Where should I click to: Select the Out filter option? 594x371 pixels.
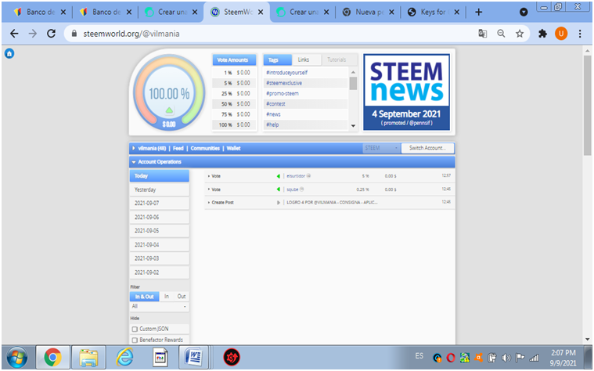click(x=182, y=297)
